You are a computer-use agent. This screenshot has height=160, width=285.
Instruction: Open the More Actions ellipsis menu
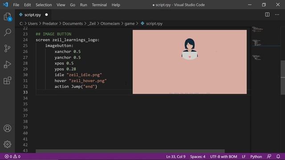click(x=277, y=15)
